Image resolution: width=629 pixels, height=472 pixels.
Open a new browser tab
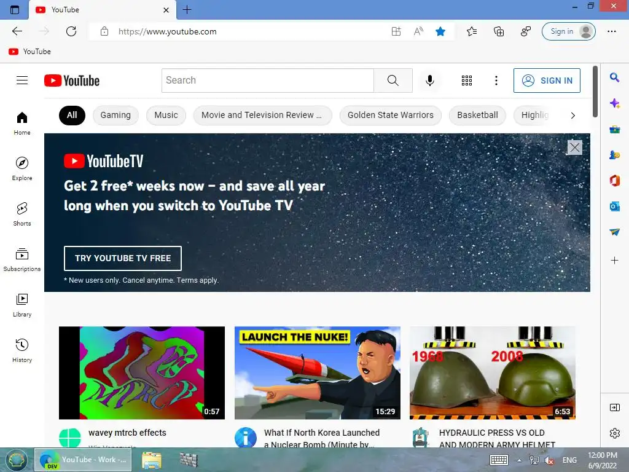187,10
